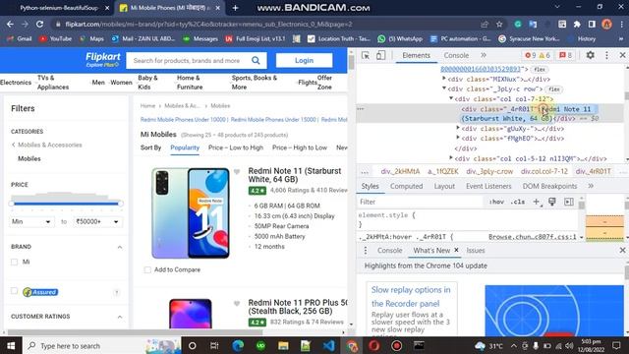Collapse the Brand filter section chevron
629x354 pixels.
tap(120, 247)
